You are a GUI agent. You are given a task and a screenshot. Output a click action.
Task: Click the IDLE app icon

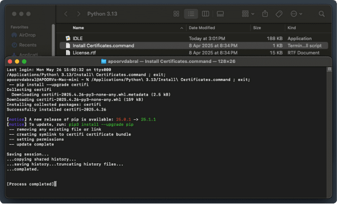68,39
